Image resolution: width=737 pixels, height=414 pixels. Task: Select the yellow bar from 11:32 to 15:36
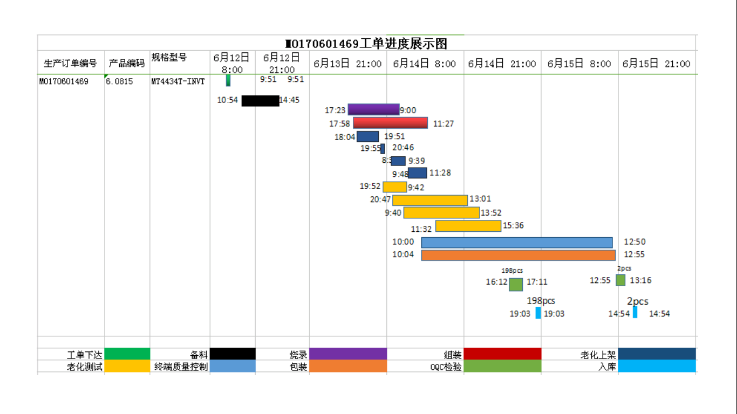[468, 226]
